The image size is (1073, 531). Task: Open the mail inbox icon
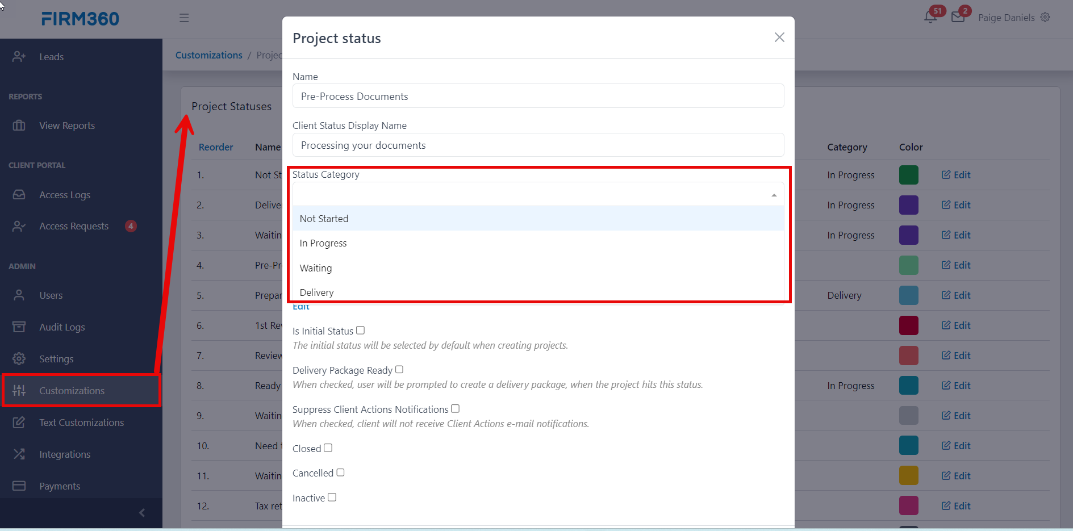pyautogui.click(x=958, y=17)
